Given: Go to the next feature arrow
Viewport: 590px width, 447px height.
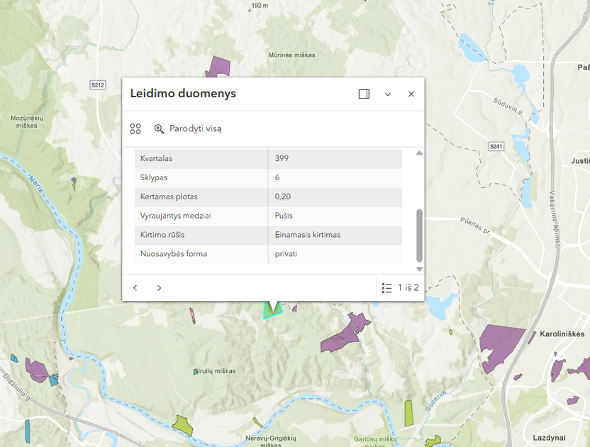Looking at the screenshot, I should point(160,288).
